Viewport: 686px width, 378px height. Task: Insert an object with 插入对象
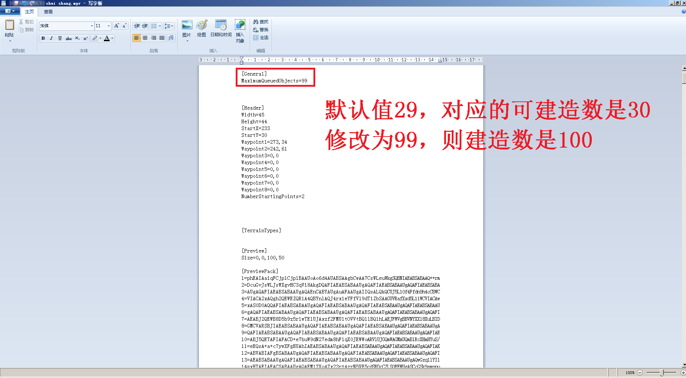pos(240,31)
